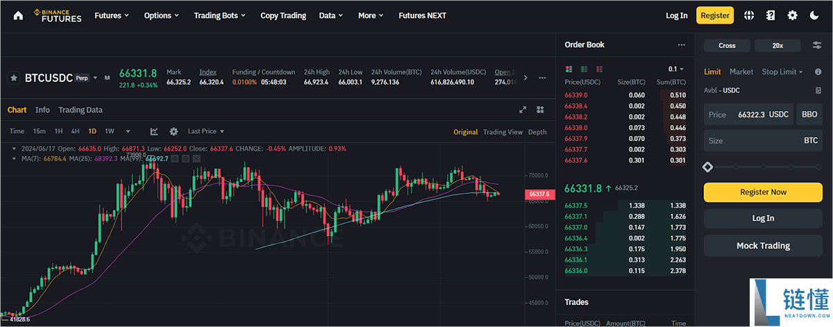The height and width of the screenshot is (327, 833).
Task: Set chart interval to 15m
Action: click(x=40, y=131)
